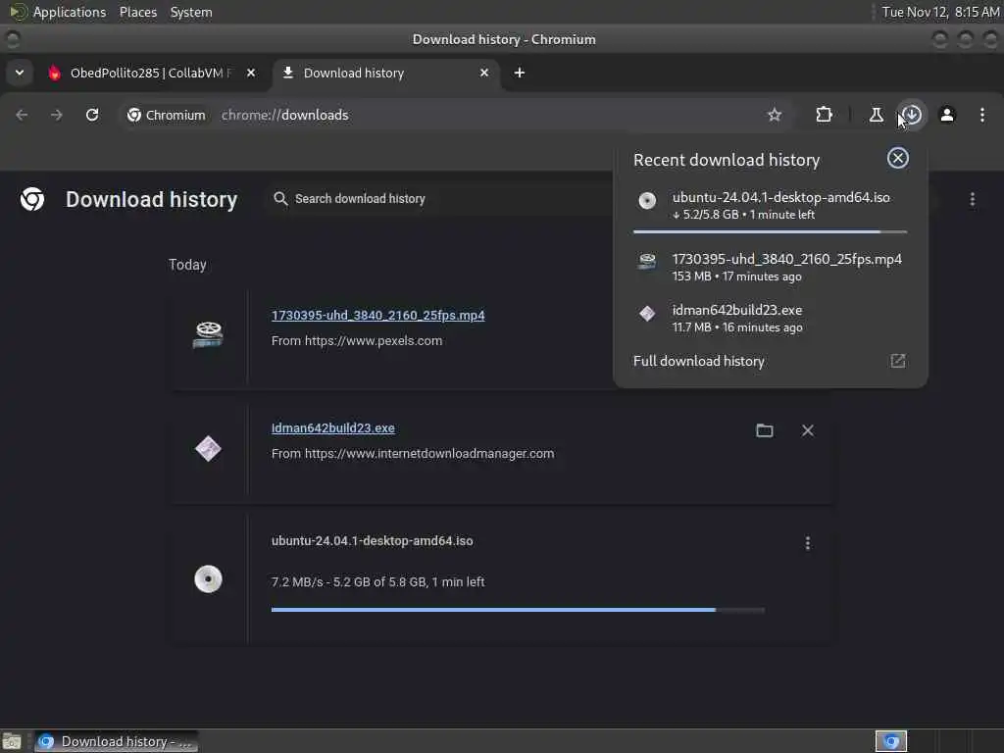Click the exe diamond icon in popup
Image resolution: width=1004 pixels, height=753 pixels.
tap(647, 313)
